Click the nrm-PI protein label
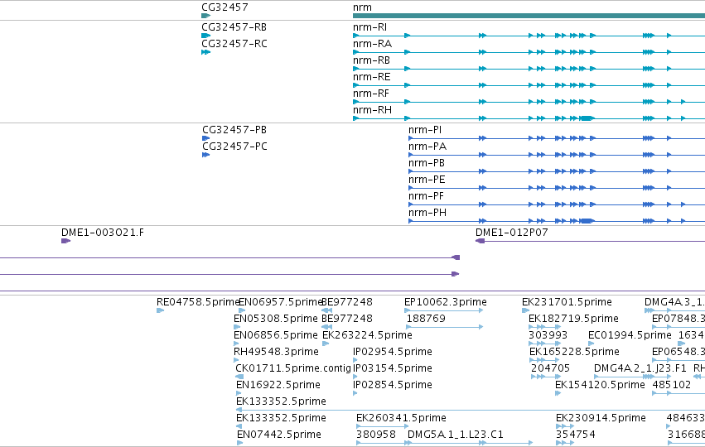The image size is (705, 447). click(x=425, y=130)
